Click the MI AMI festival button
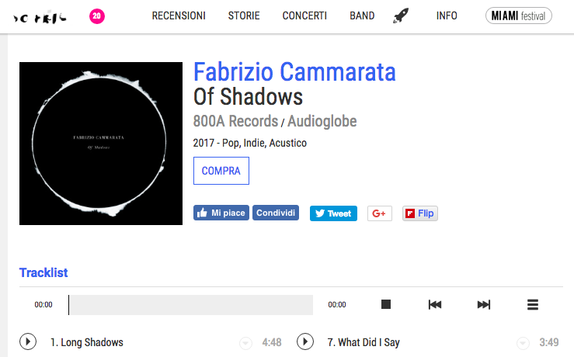 point(518,16)
